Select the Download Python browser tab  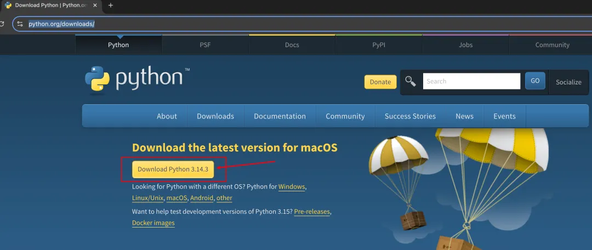(x=51, y=5)
